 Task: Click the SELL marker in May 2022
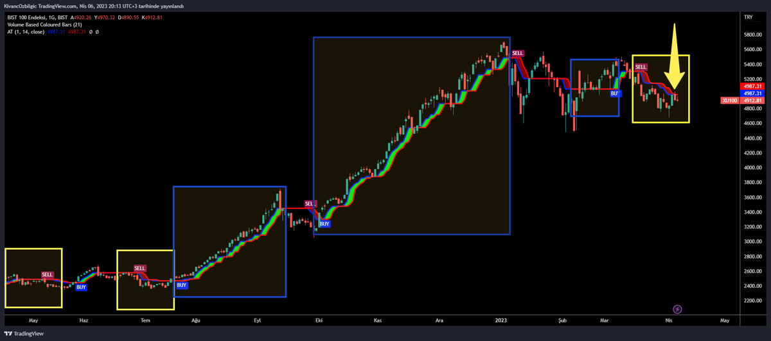pyautogui.click(x=48, y=274)
